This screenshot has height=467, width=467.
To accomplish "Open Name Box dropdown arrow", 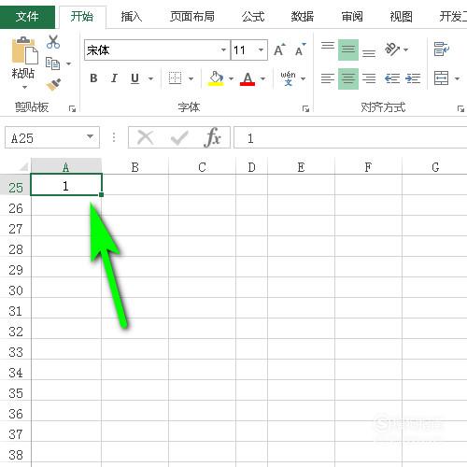I will coord(90,136).
